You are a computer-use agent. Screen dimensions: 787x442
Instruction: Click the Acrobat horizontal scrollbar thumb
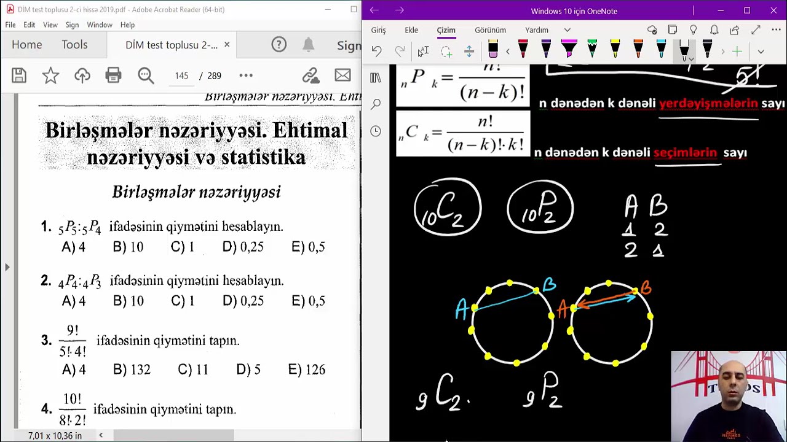click(x=173, y=435)
